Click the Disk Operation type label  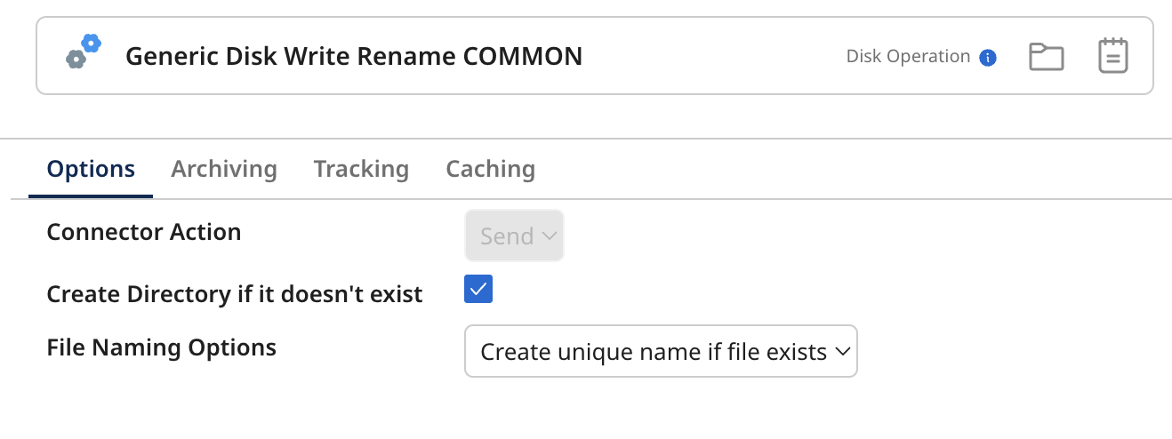coord(908,57)
